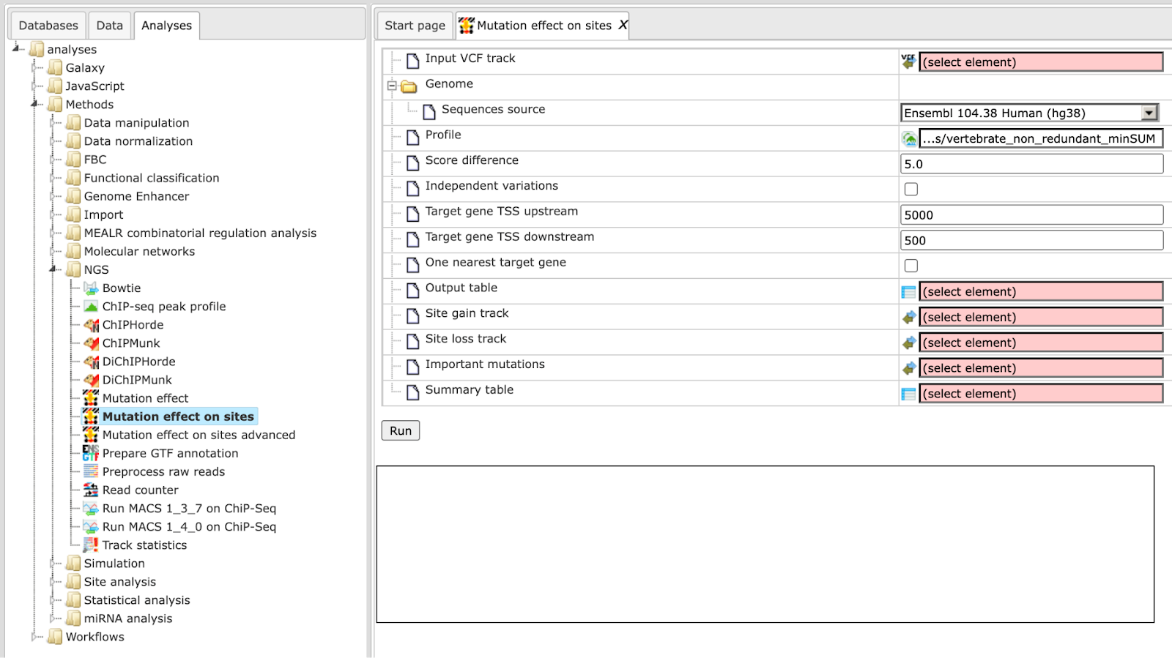This screenshot has height=658, width=1172.
Task: Click the Run MACS 1_3_7 icon
Action: coord(91,508)
